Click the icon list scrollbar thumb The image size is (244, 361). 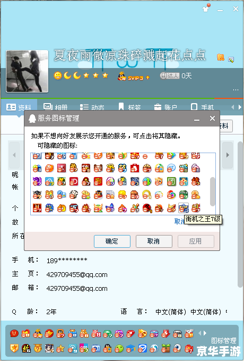coord(213,191)
